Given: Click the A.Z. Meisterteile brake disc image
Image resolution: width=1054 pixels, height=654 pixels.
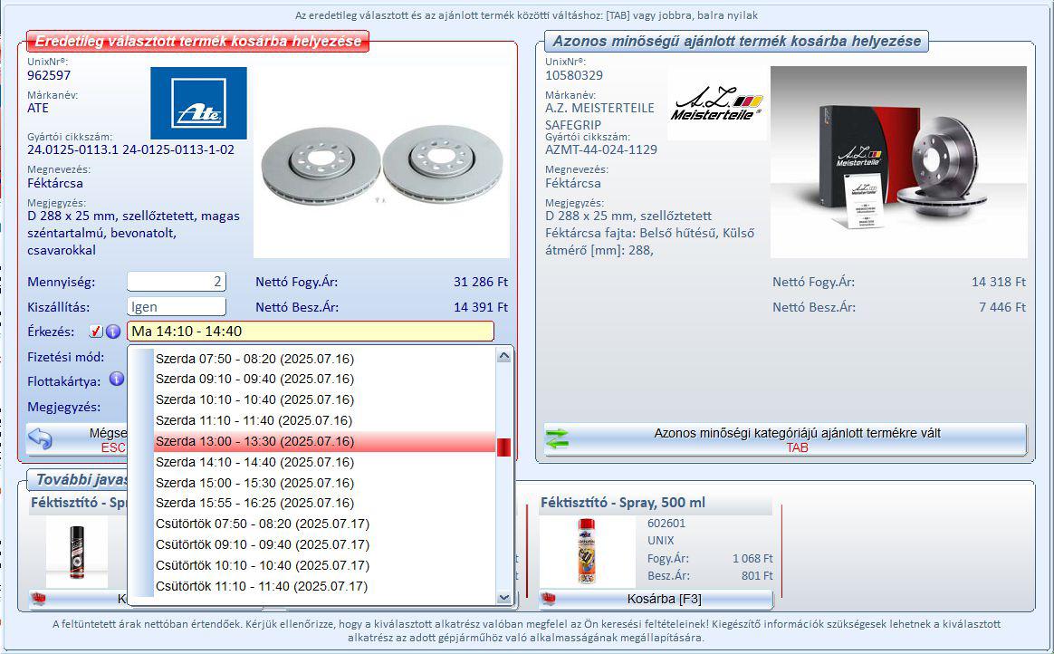Looking at the screenshot, I should point(899,162).
